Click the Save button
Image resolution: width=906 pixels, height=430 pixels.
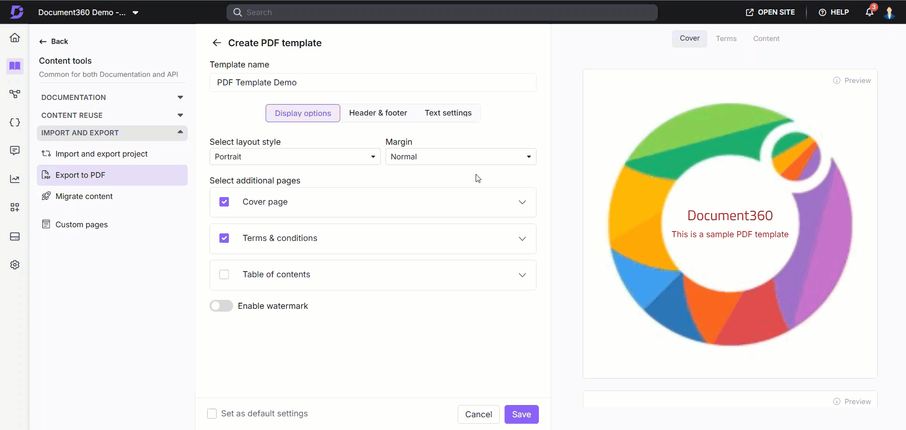(x=521, y=414)
